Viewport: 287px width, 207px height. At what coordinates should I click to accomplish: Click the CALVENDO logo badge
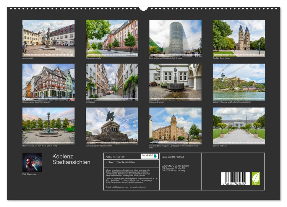(149, 156)
